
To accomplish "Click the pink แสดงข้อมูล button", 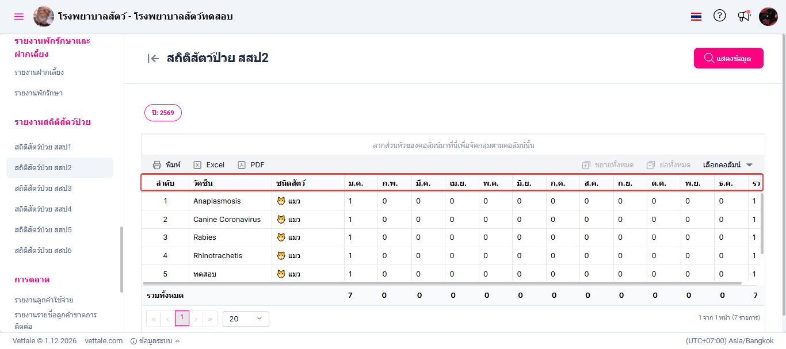I will [728, 58].
